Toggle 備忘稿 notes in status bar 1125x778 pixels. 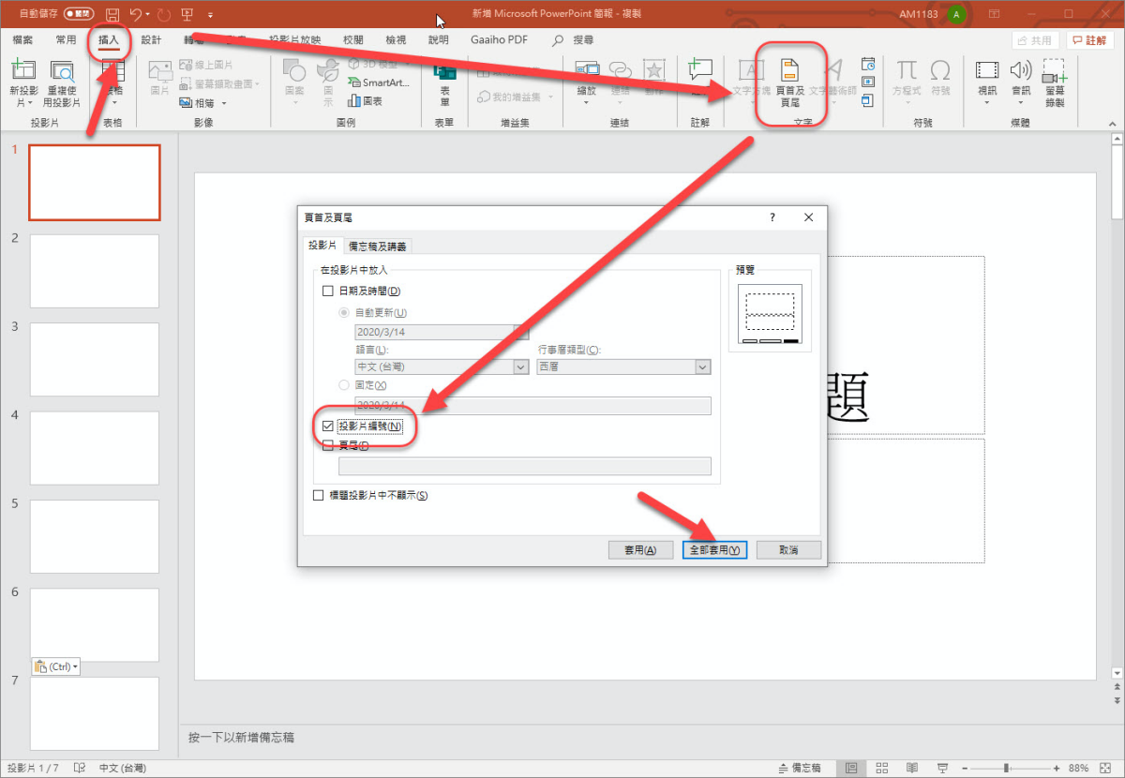(800, 768)
